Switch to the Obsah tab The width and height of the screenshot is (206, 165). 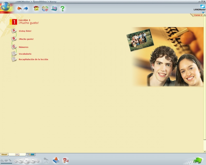(x=4, y=154)
